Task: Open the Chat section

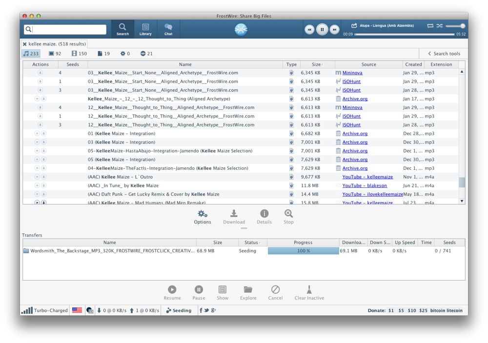Action: 168,29
